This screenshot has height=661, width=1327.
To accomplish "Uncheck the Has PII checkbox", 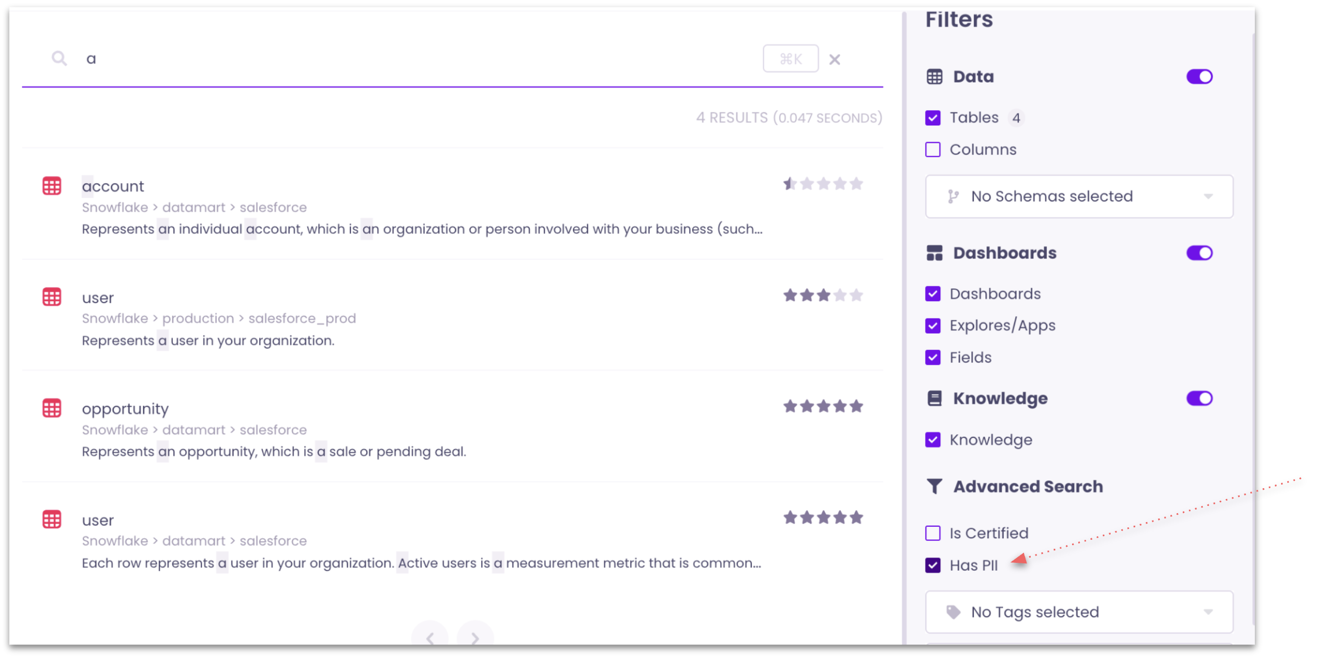I will coord(933,565).
